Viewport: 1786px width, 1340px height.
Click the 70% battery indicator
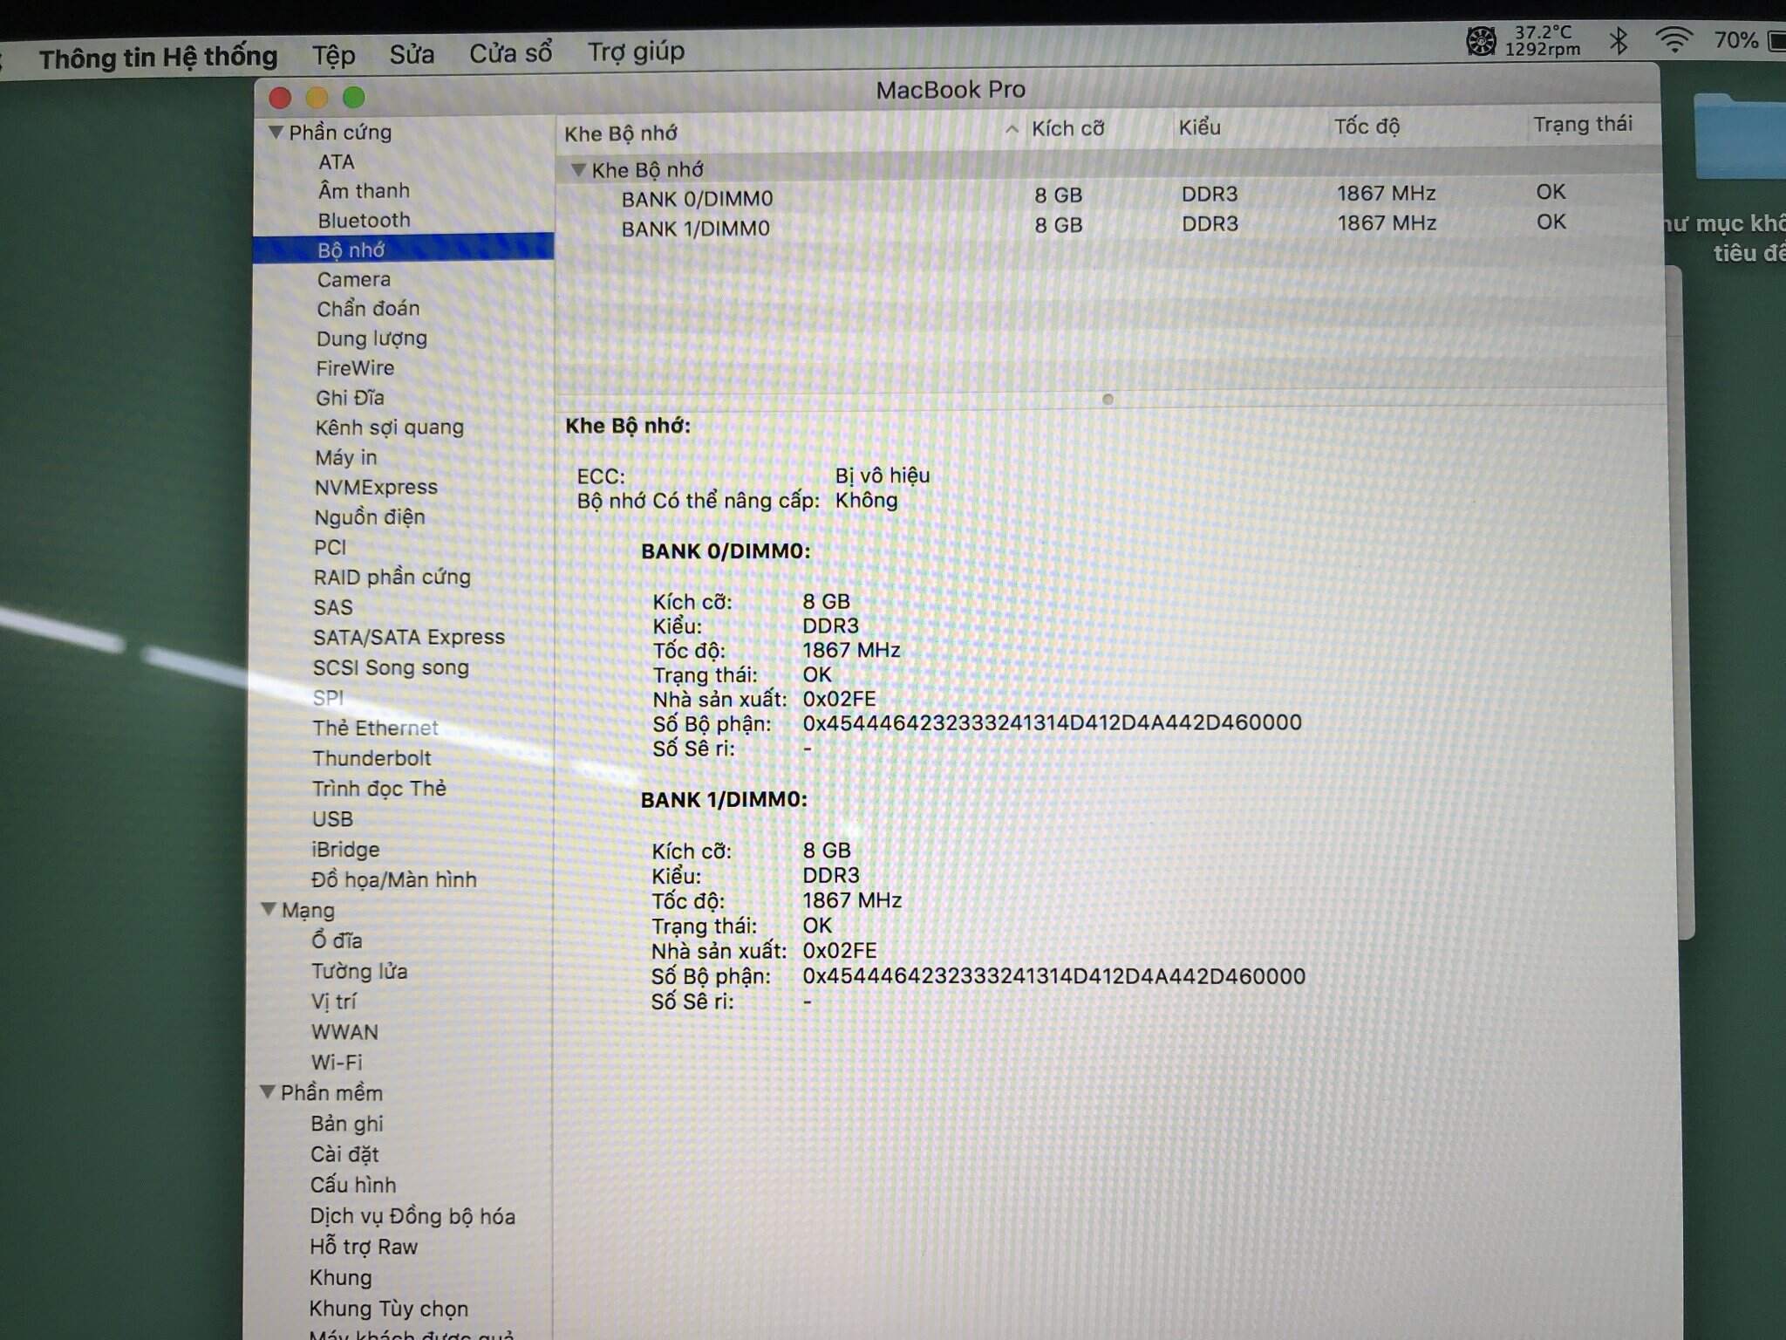coord(1749,40)
